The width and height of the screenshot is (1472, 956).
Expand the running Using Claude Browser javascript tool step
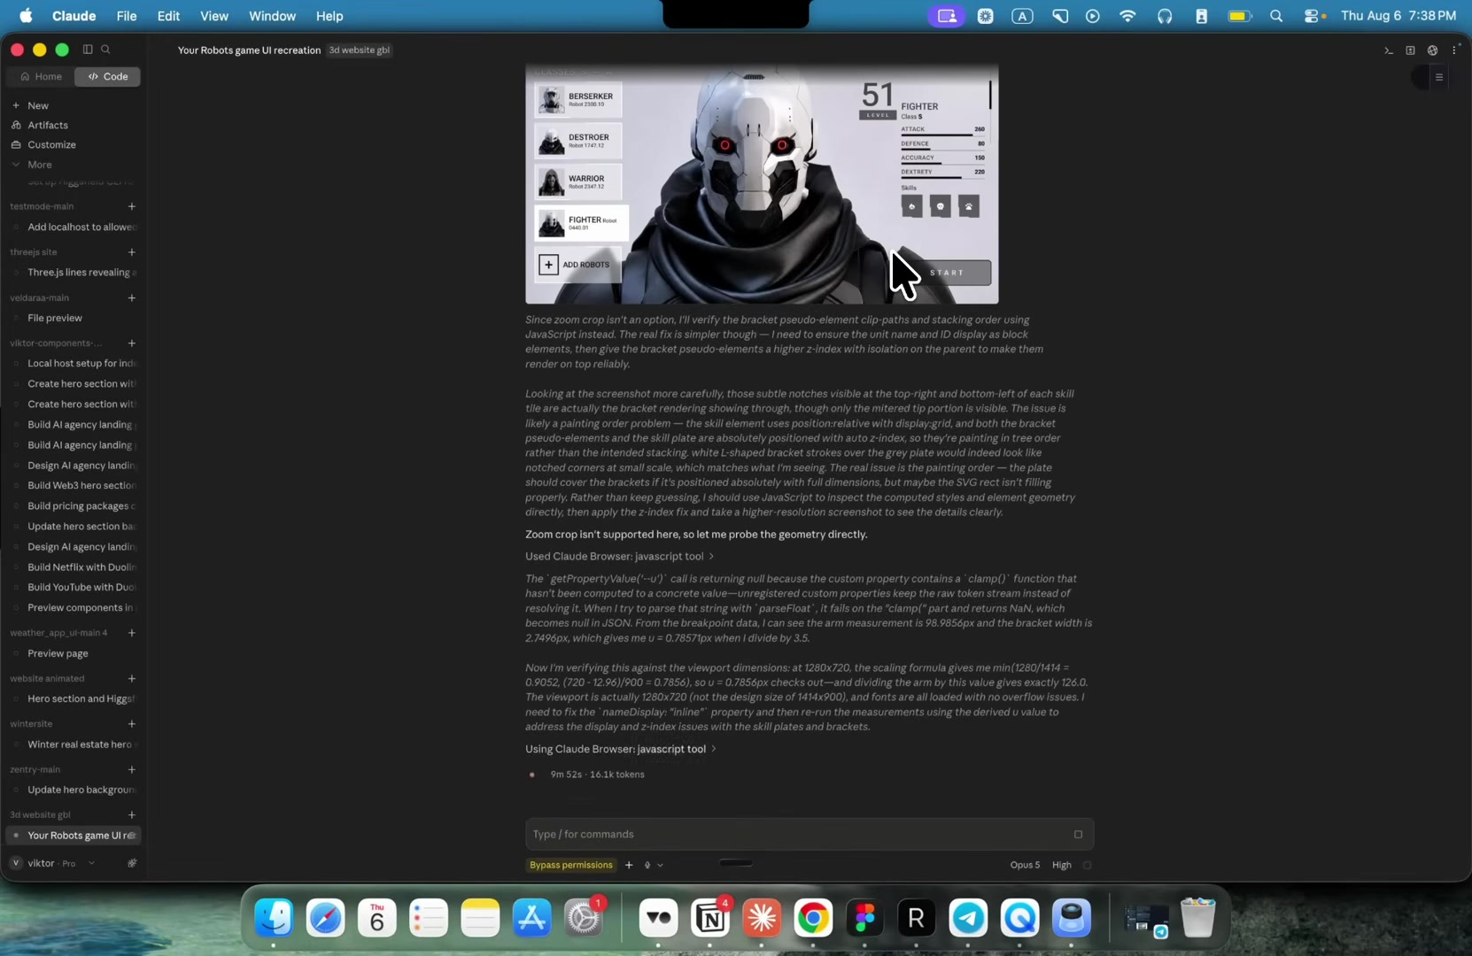[621, 749]
